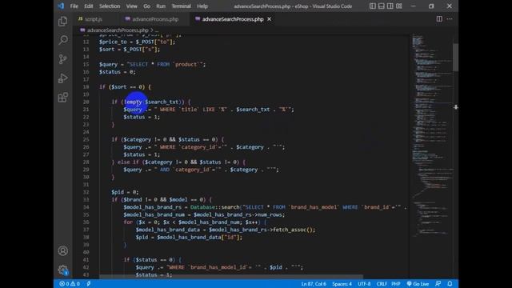Click the VS Code logo icon
512x288 pixels.
tap(61, 6)
